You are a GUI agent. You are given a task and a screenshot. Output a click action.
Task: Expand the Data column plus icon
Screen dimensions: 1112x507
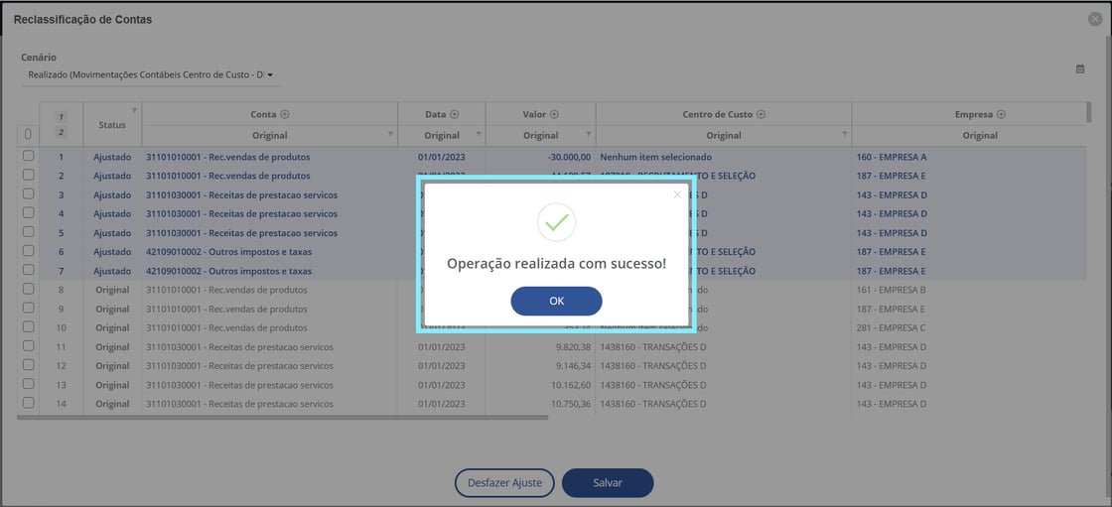455,113
